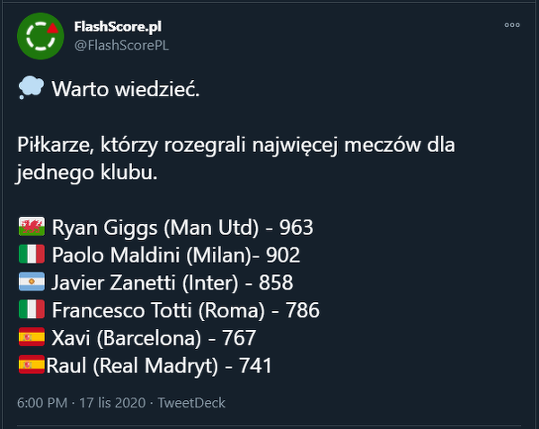This screenshot has width=539, height=429.
Task: Click the Spain flag beside Raul
Action: (31, 365)
